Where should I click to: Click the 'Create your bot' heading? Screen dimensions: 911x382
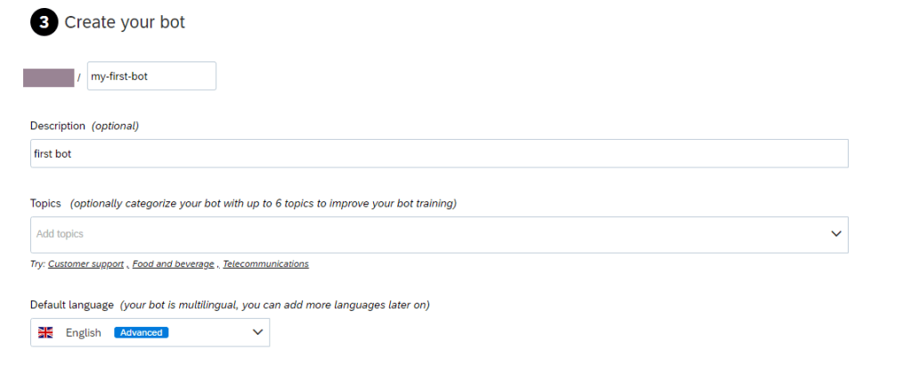pos(125,22)
